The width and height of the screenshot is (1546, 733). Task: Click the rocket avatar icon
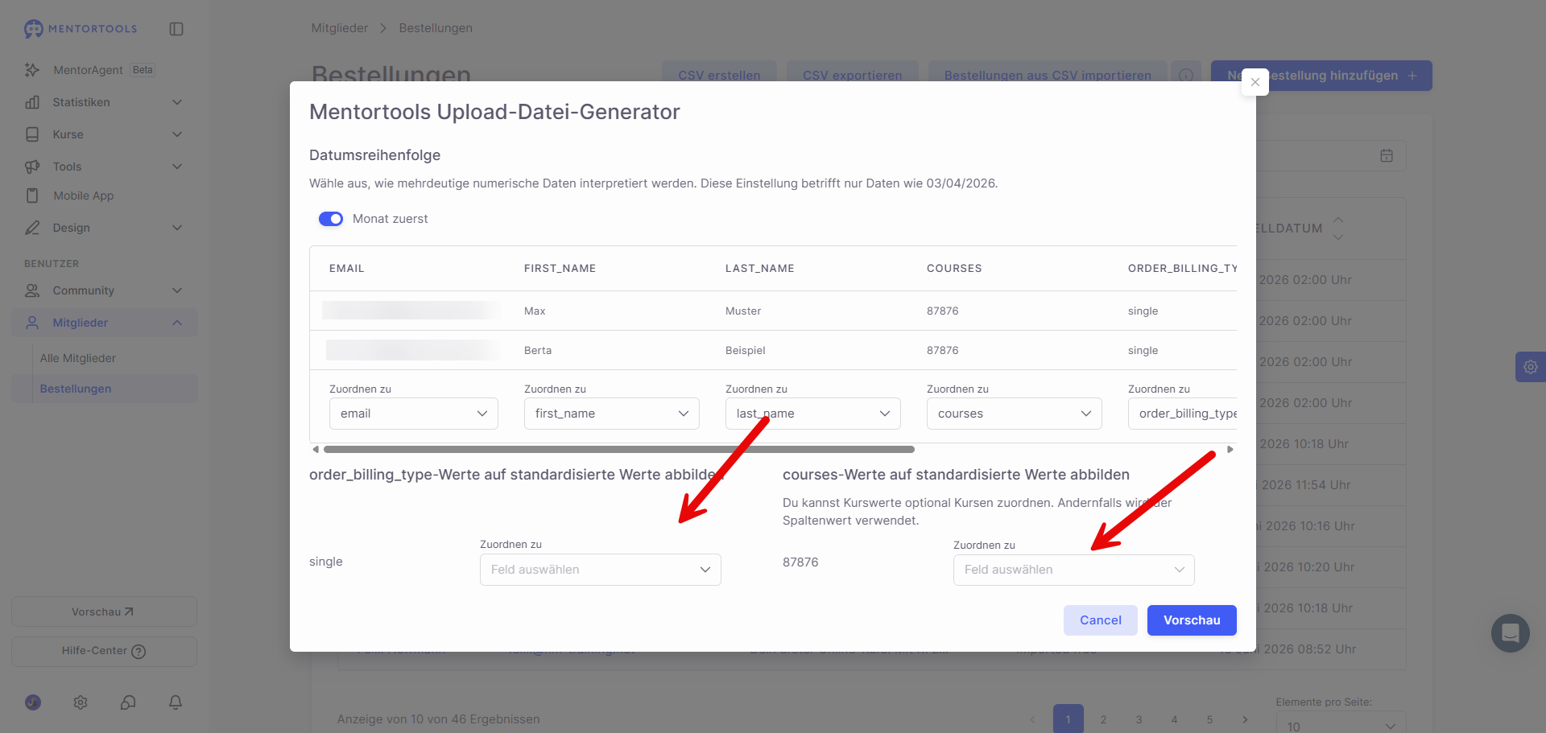[33, 702]
